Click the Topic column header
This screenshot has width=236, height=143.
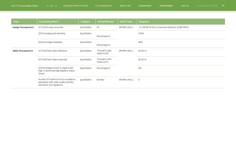(16, 21)
